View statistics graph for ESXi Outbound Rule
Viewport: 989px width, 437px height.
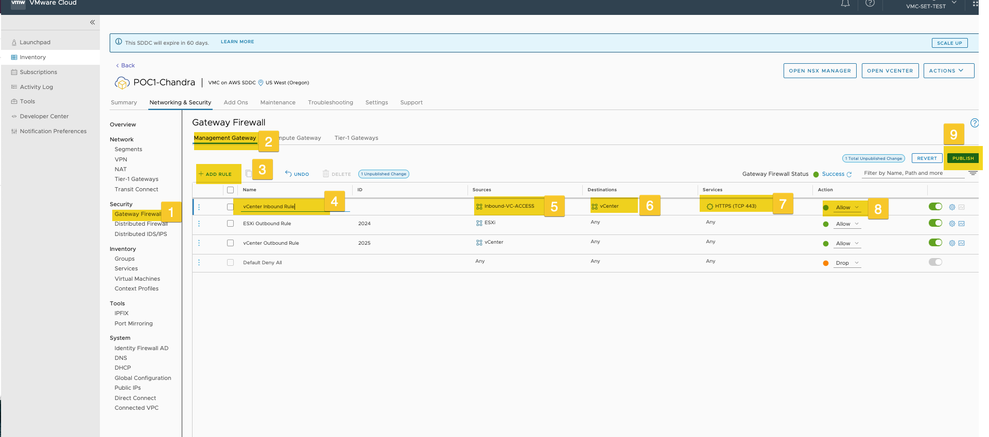coord(962,224)
